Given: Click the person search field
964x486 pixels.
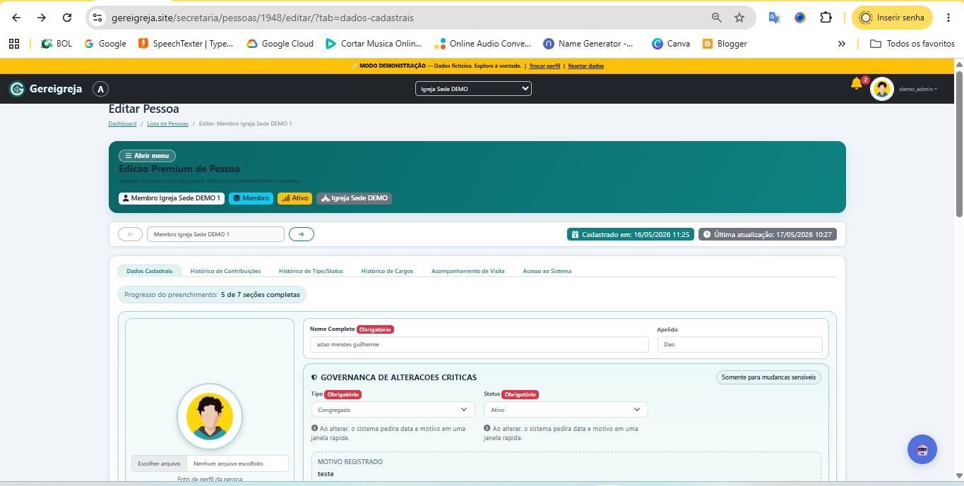Looking at the screenshot, I should coord(215,234).
